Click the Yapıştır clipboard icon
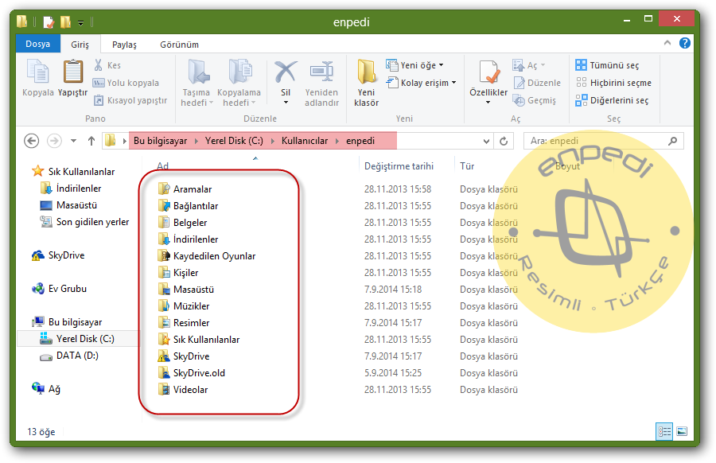This screenshot has width=716, height=463. pyautogui.click(x=72, y=72)
